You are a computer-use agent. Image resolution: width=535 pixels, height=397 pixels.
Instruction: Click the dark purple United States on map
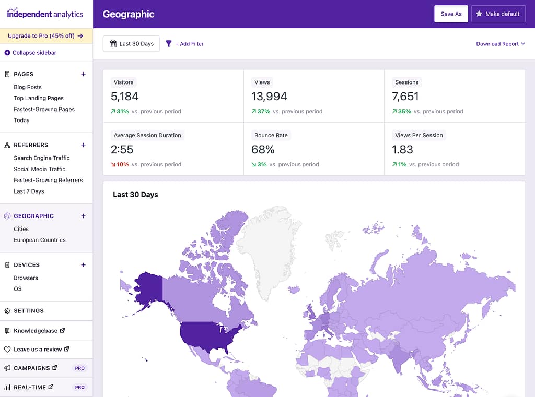[x=206, y=336]
